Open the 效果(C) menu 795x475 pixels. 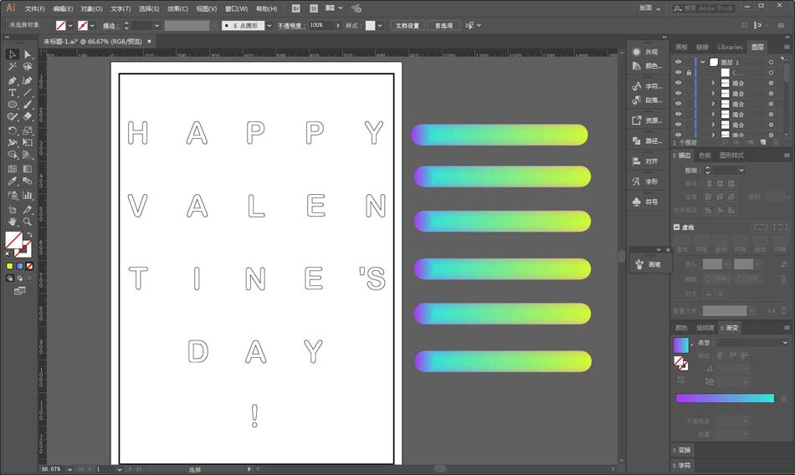click(177, 8)
